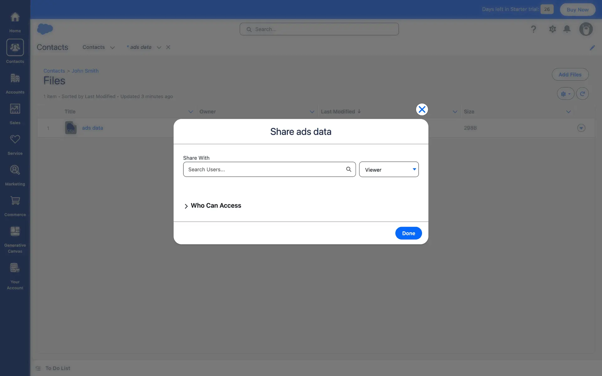Image resolution: width=602 pixels, height=376 pixels.
Task: Open the Viewer permission dropdown
Action: [388, 170]
